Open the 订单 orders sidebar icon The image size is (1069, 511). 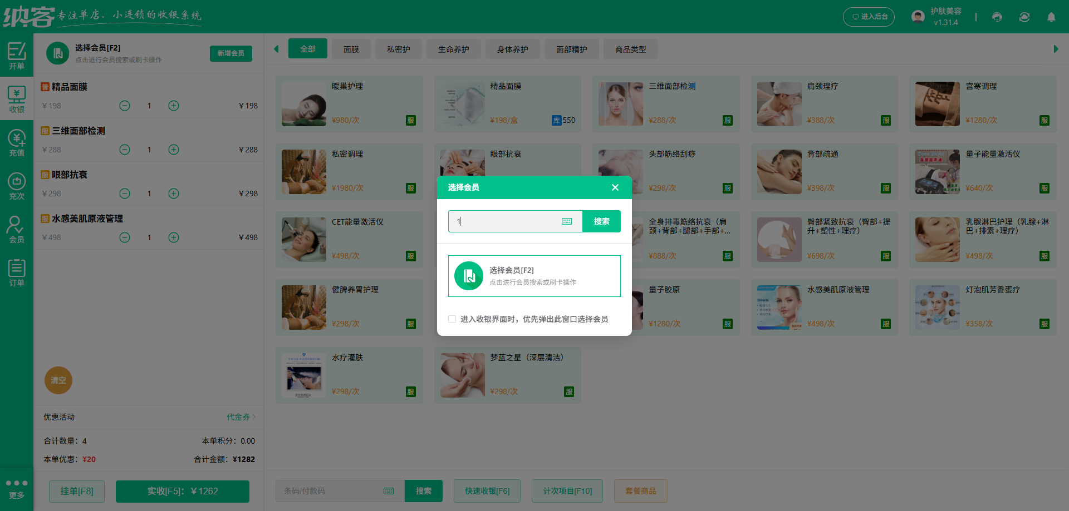tap(16, 273)
